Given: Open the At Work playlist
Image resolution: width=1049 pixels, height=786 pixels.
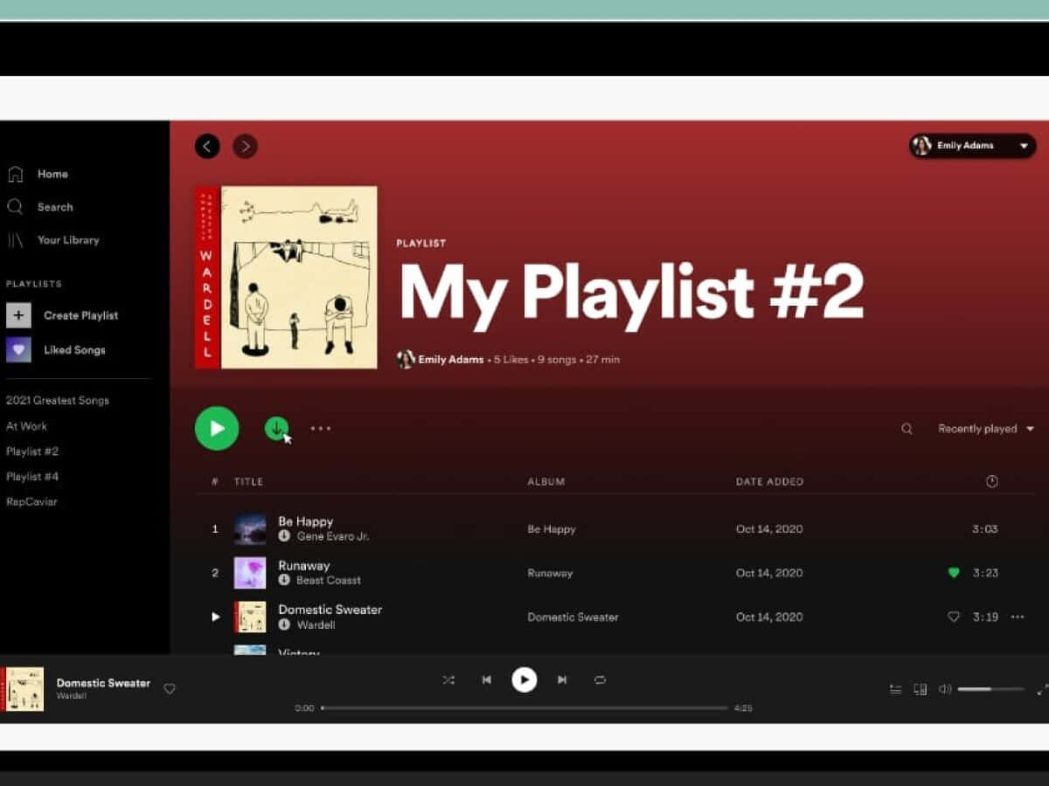Looking at the screenshot, I should point(26,426).
